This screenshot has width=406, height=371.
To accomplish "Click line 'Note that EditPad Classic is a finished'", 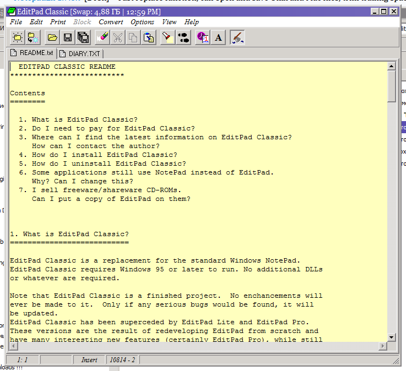I will click(166, 296).
